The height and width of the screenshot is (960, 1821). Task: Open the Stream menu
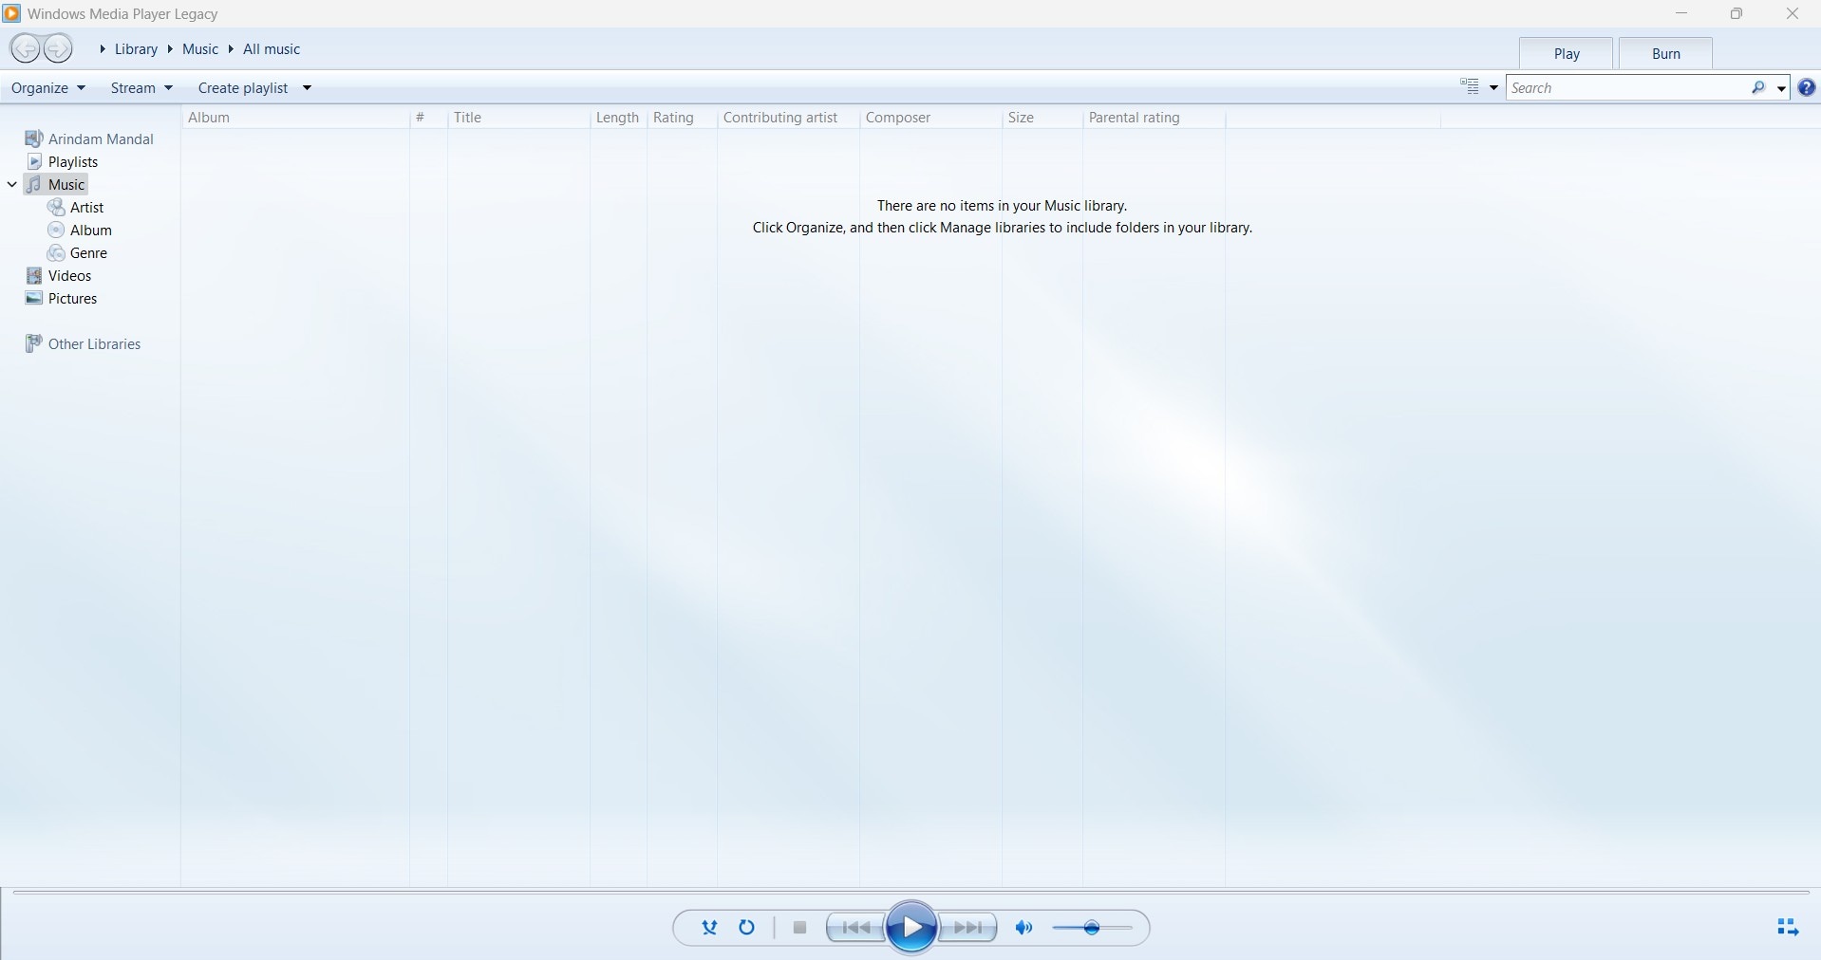141,87
